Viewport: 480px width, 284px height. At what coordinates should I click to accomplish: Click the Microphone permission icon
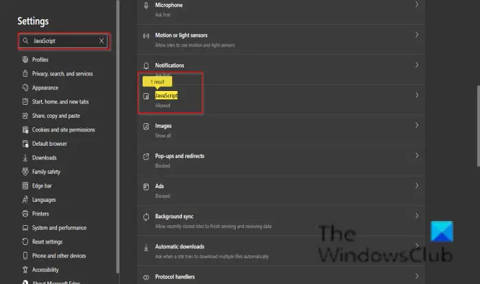coord(146,5)
